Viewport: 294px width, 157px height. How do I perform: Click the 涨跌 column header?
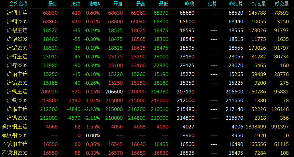[76, 4]
